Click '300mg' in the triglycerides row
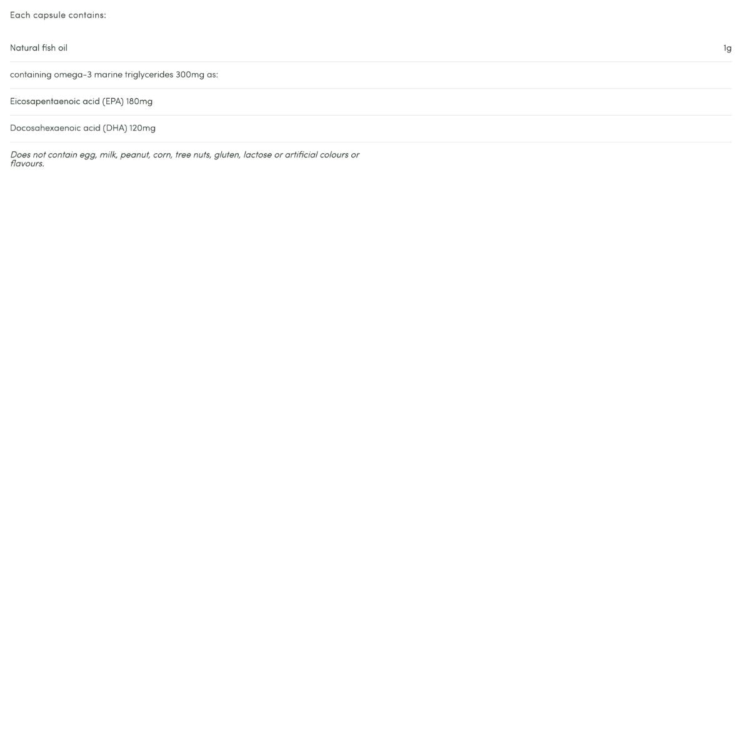Screen dimensions: 750x750 click(190, 75)
